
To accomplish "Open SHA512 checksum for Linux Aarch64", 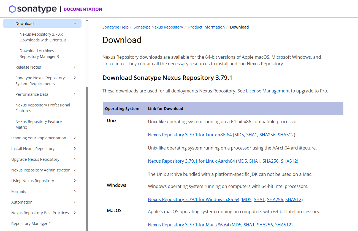I will click(289, 161).
